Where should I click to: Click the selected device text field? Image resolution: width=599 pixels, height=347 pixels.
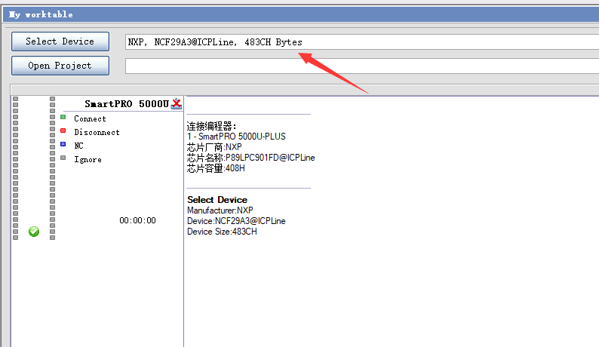click(362, 42)
